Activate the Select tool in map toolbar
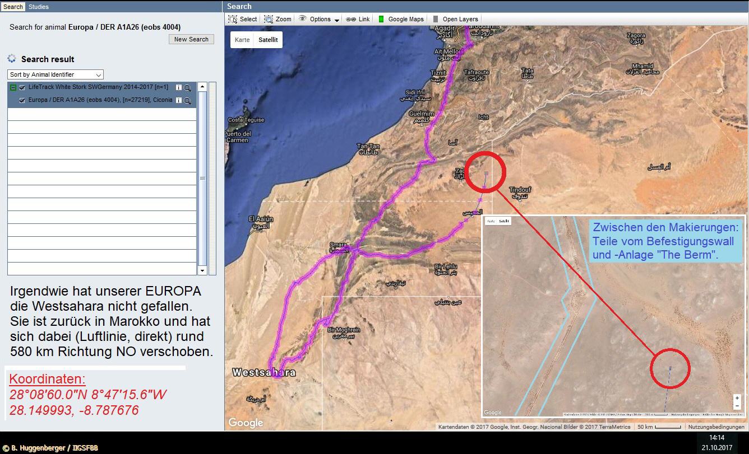749x454 pixels. click(x=243, y=19)
